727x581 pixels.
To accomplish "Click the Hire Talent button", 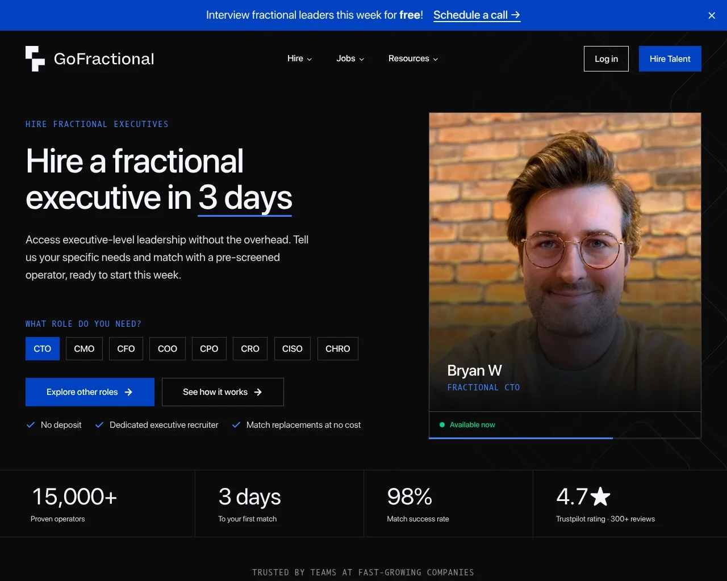I will 670,58.
